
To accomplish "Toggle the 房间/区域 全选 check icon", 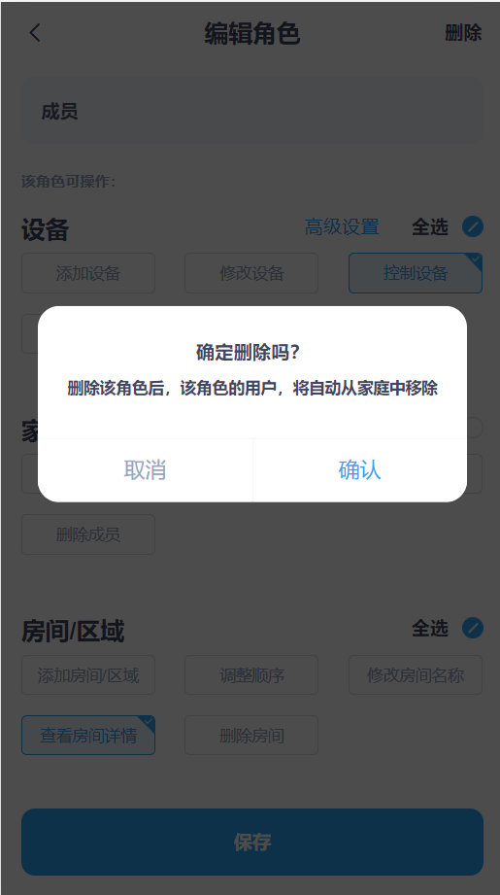I will click(473, 628).
